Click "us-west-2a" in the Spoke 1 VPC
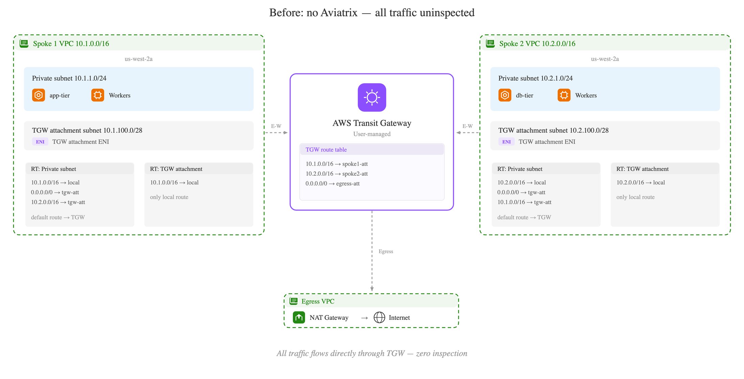This screenshot has height=379, width=744. (x=139, y=59)
